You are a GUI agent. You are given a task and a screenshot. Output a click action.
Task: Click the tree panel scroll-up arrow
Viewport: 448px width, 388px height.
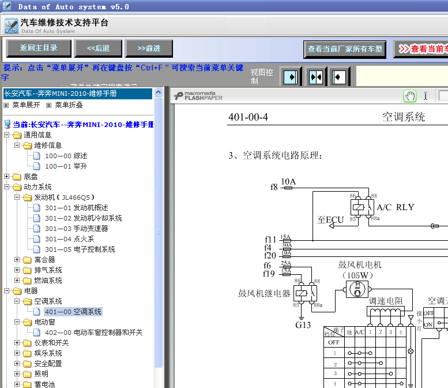pos(159,92)
